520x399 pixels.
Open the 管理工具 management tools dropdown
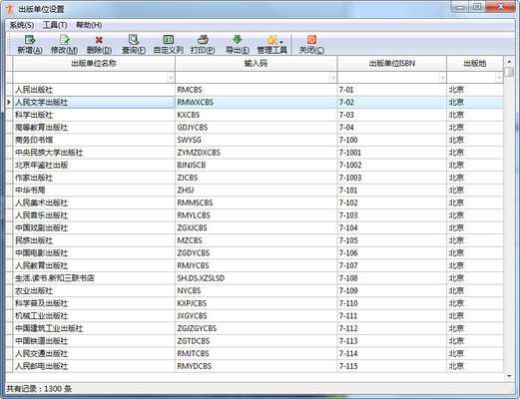pos(272,44)
